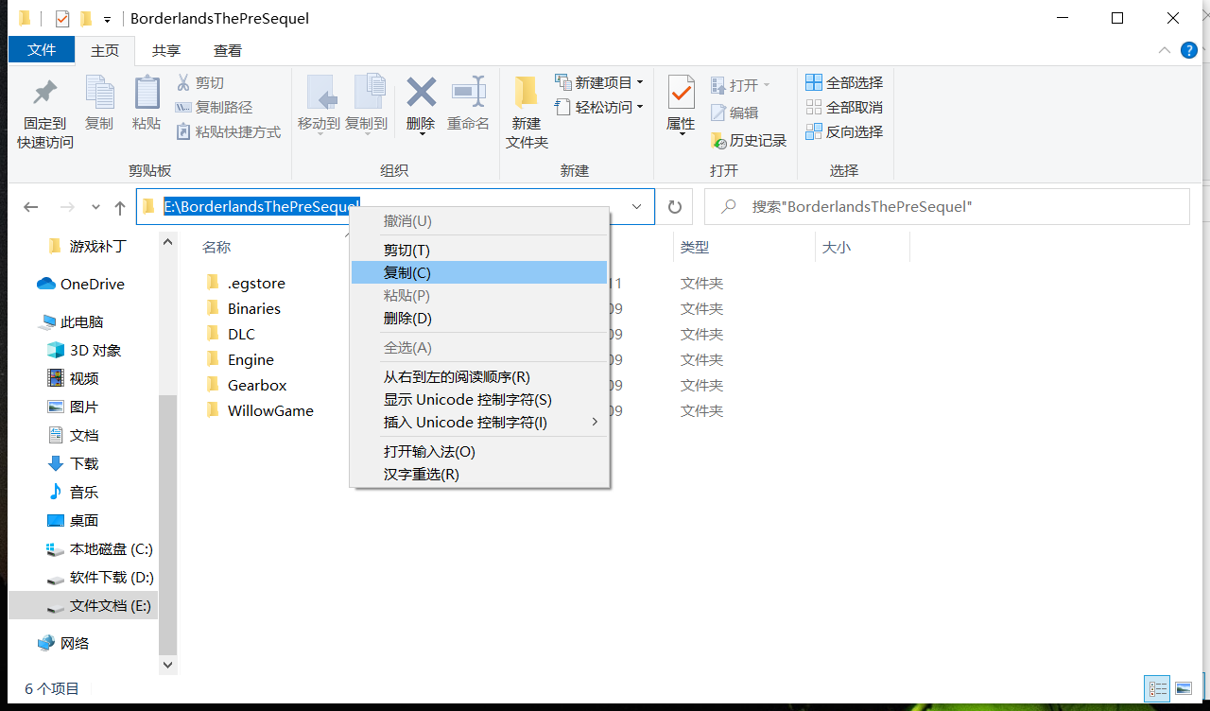Select Local Disk (C:) in navigation pane
Viewport: 1210px width, 711px height.
[x=99, y=548]
